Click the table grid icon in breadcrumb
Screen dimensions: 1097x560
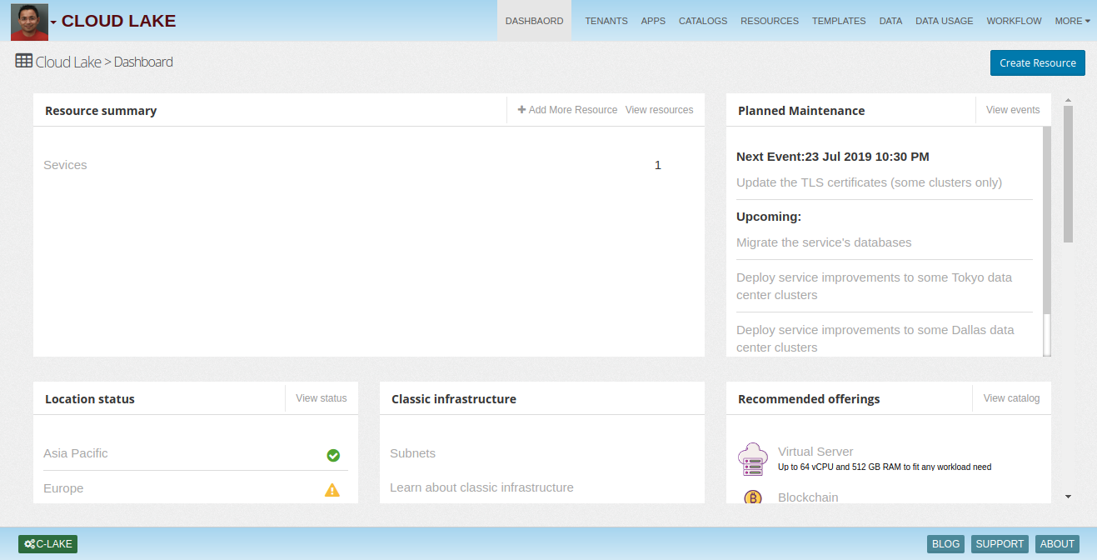tap(24, 61)
